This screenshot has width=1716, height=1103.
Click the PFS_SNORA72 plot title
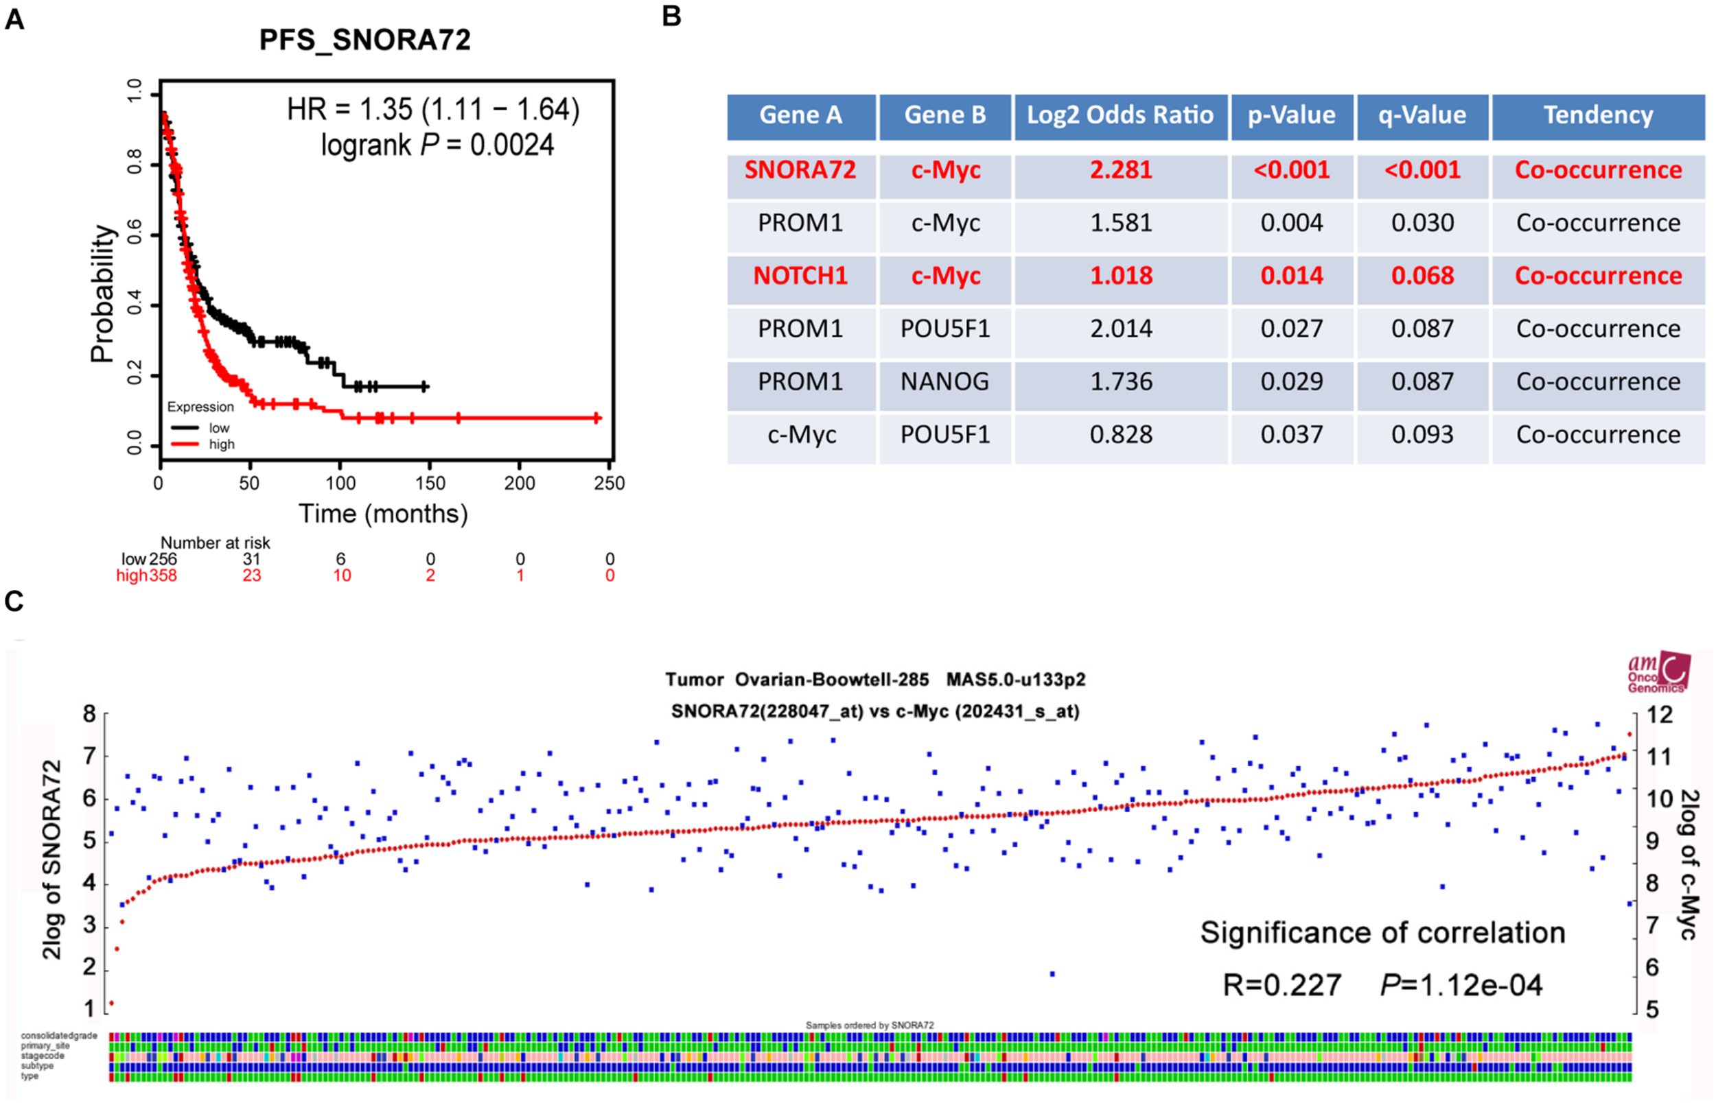point(364,40)
